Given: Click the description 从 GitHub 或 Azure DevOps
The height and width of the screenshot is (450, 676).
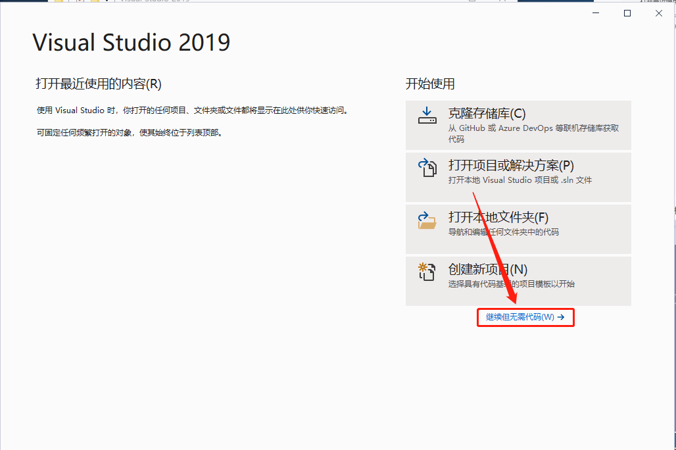Looking at the screenshot, I should point(534,134).
